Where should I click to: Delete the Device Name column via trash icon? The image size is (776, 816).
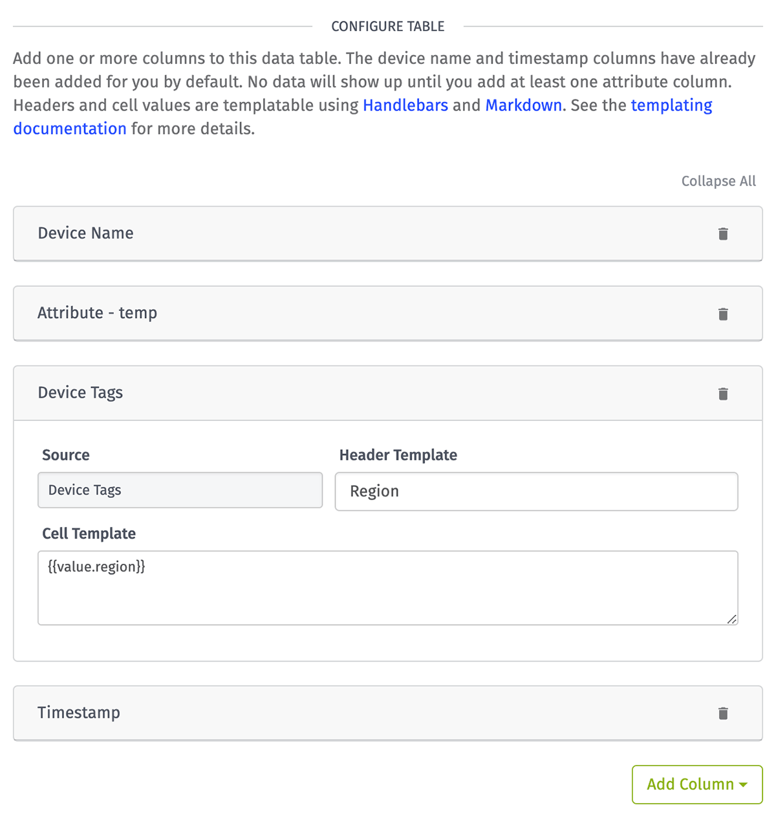click(x=723, y=234)
